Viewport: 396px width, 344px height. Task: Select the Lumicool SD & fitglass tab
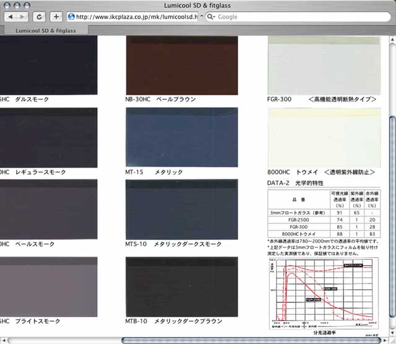[46, 30]
